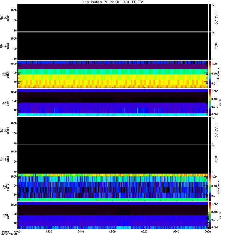The height and width of the screenshot is (240, 225).
Task: Click the 0.010 color bar value of thc fbk scm1
Action: (215, 220)
